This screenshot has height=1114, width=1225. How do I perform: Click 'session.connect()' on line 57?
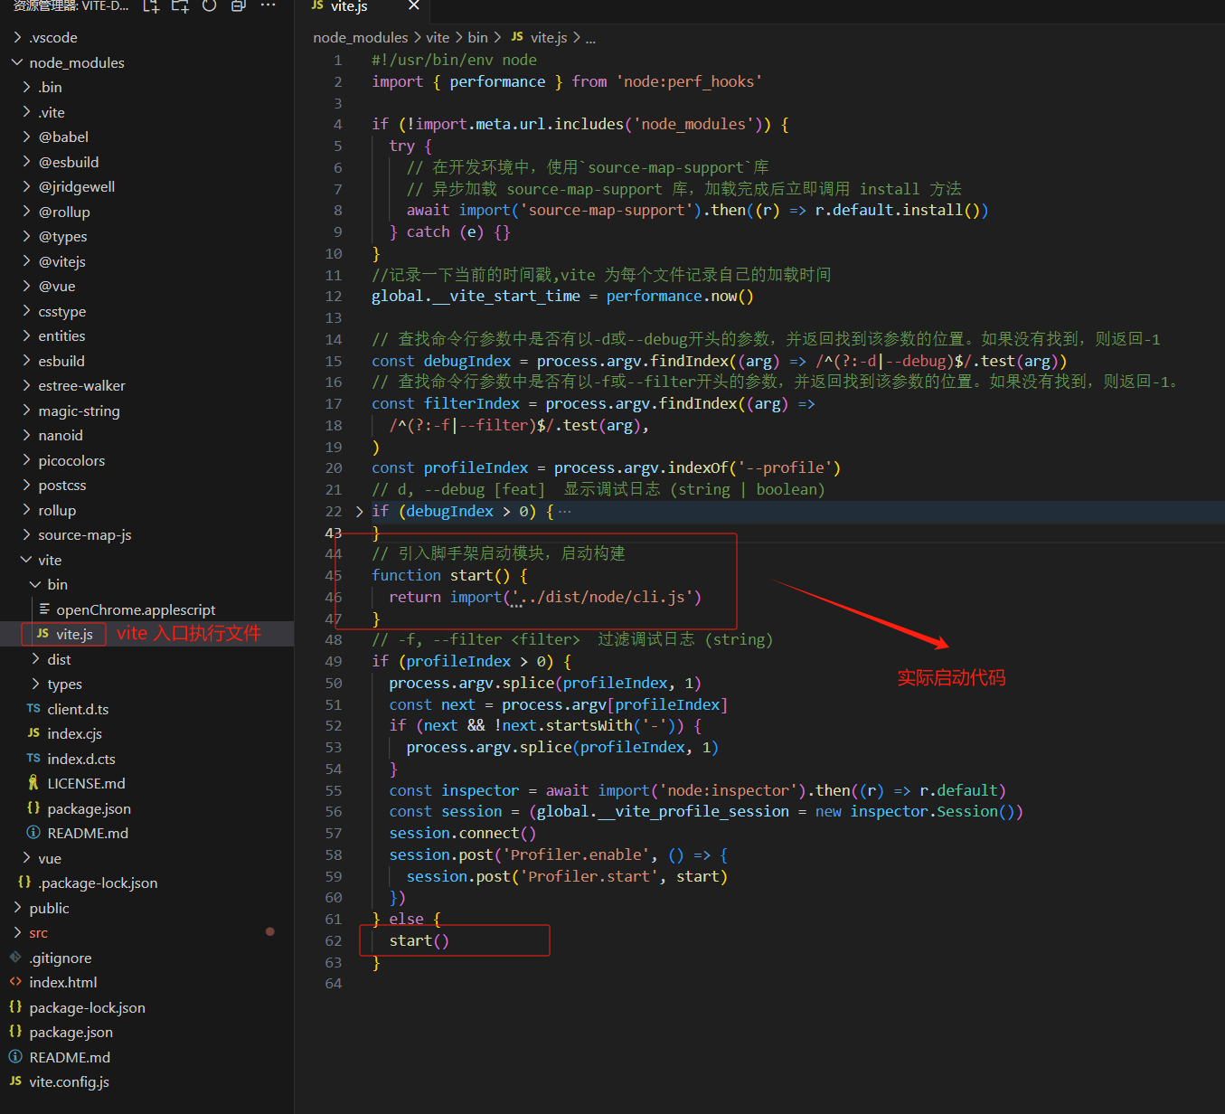pyautogui.click(x=463, y=833)
